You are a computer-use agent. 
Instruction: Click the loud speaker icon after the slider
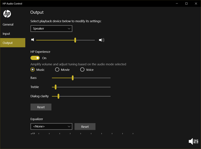[x=101, y=40]
